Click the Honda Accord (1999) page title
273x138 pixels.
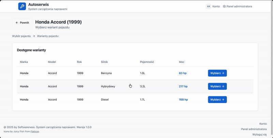click(x=58, y=22)
